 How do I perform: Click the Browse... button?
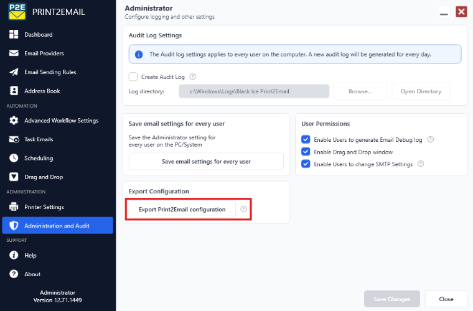360,91
